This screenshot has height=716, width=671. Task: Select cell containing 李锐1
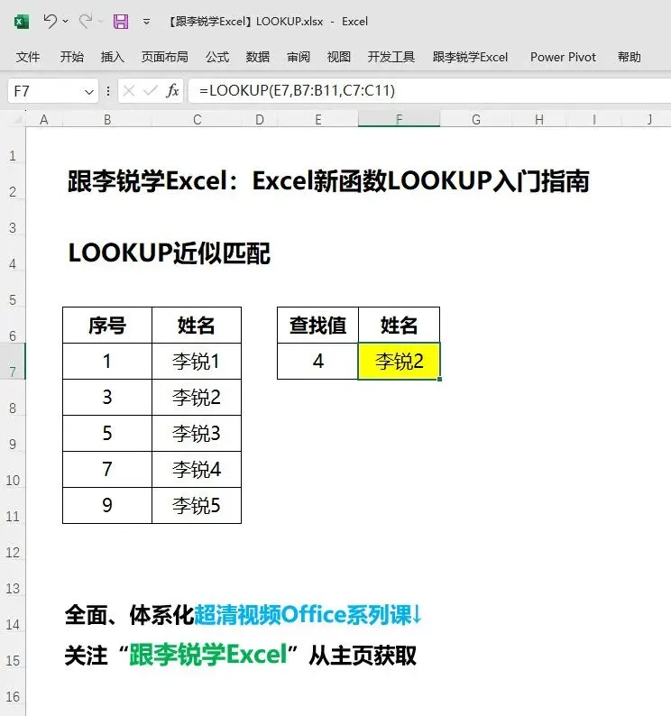[197, 362]
